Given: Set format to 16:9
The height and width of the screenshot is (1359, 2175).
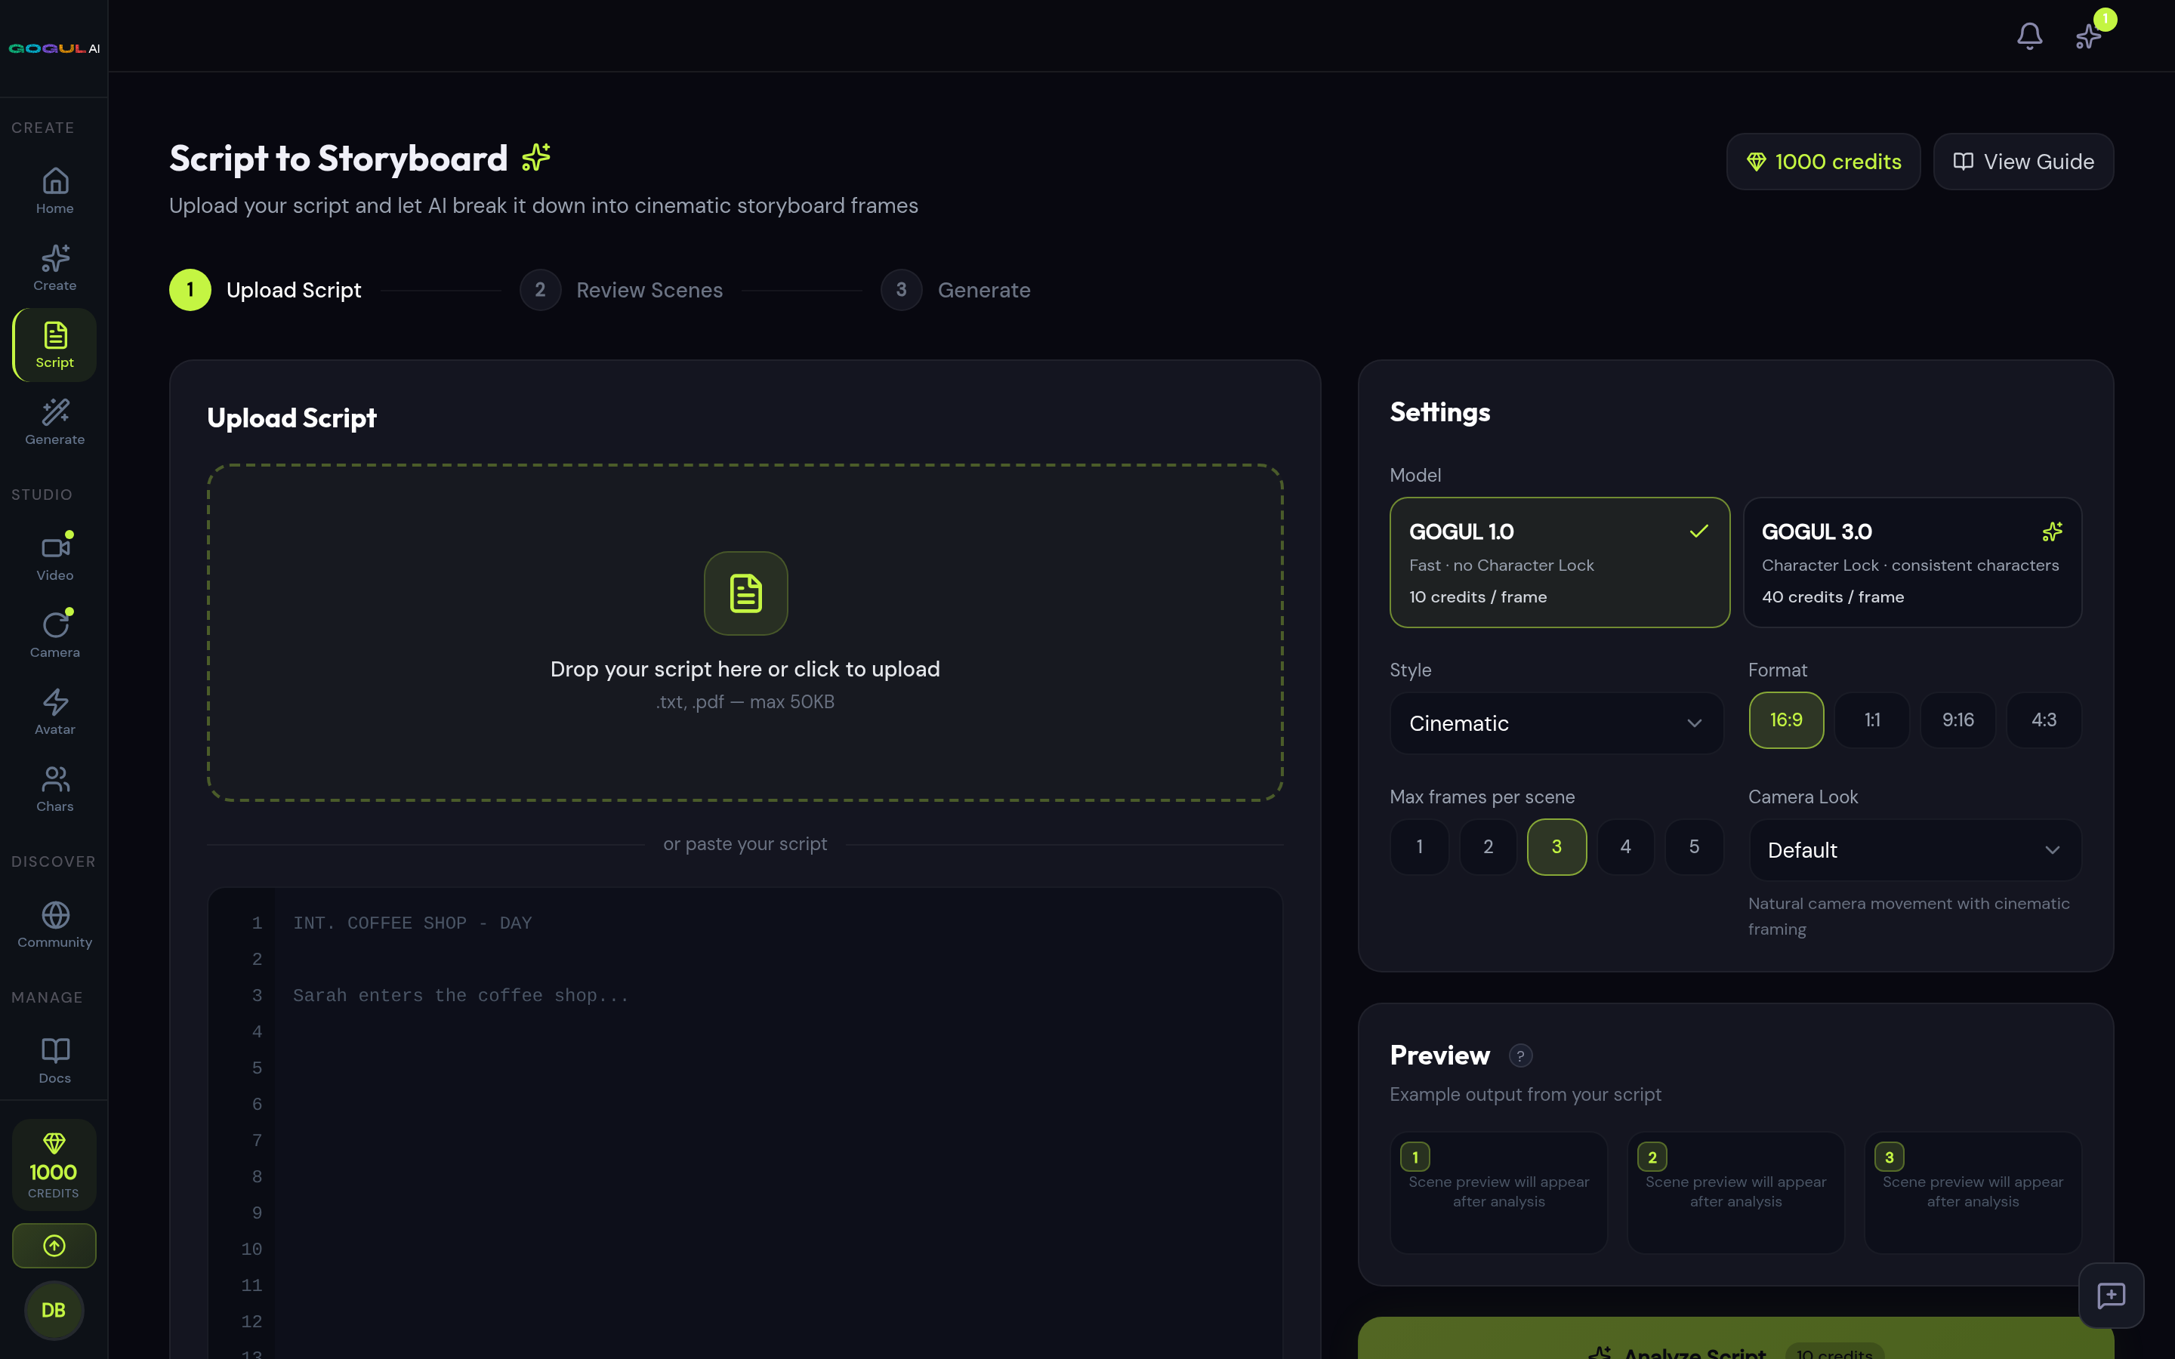Looking at the screenshot, I should [x=1786, y=720].
